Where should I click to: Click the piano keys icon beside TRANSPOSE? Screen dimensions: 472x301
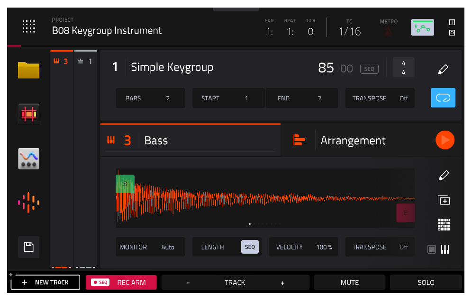[x=445, y=249]
